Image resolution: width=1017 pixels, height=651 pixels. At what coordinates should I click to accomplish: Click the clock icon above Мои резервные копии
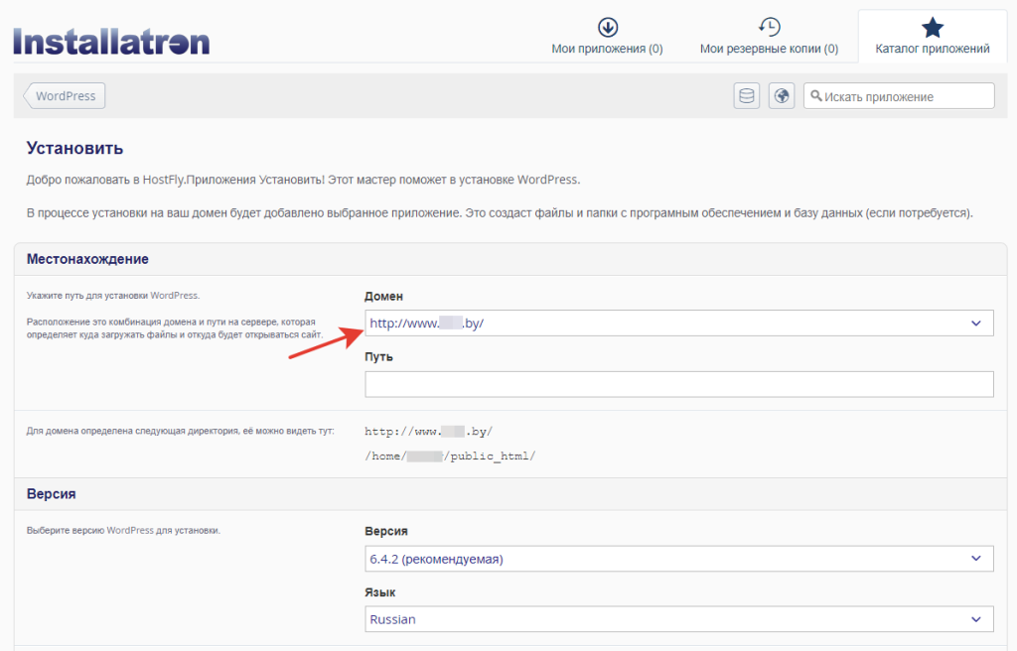tap(769, 27)
